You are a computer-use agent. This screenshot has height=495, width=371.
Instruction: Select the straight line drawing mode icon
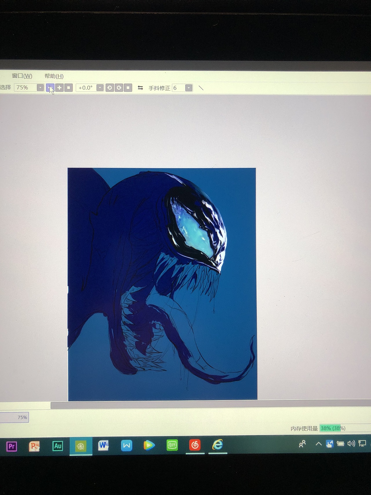[x=201, y=88]
